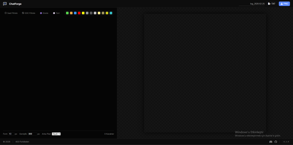This screenshot has width=293, height=145.
Task: Toggle the OOC Filtrele filter
Action: pyautogui.click(x=29, y=13)
